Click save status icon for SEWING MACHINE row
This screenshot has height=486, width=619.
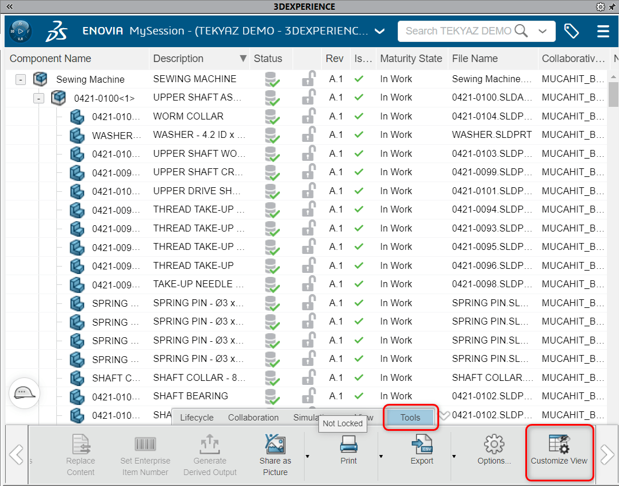coord(272,79)
